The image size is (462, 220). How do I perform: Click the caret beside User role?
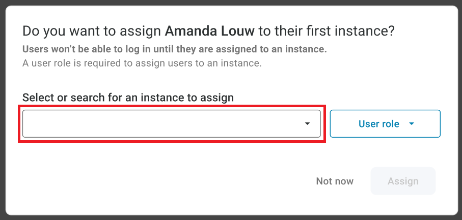point(412,123)
